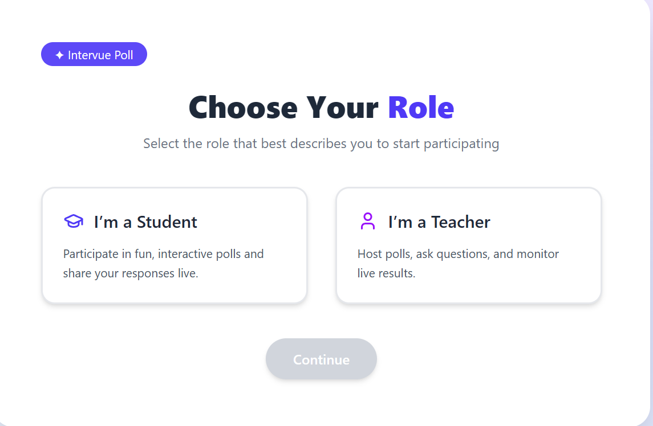Click "Participate in fun, interactive polls and" text
Viewport: 653px width, 426px height.
click(x=164, y=254)
